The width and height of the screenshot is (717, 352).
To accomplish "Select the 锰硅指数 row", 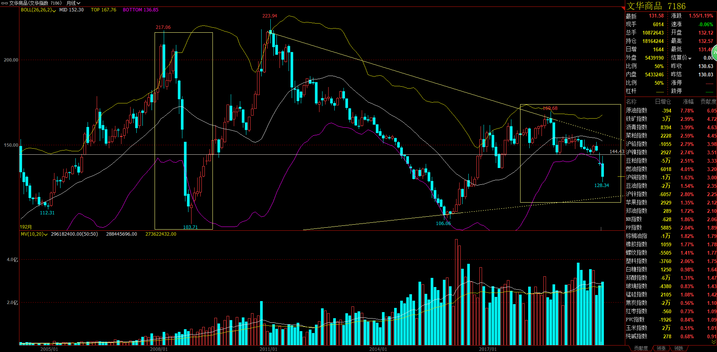I will (x=671, y=295).
